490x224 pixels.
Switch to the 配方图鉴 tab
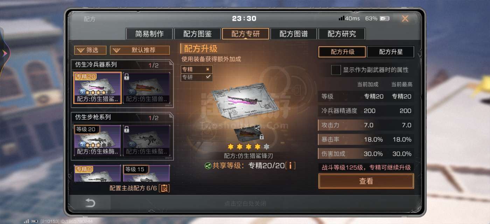(x=197, y=34)
